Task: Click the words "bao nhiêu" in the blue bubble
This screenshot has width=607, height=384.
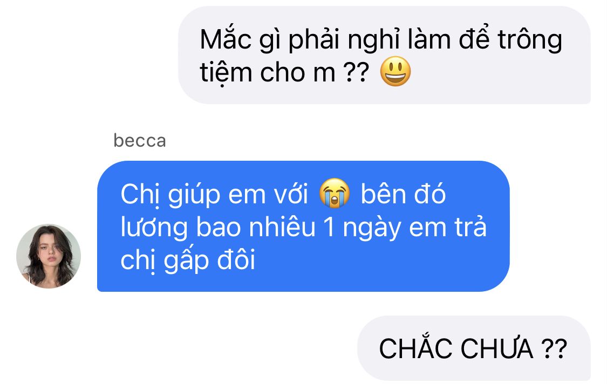Action: (x=256, y=228)
